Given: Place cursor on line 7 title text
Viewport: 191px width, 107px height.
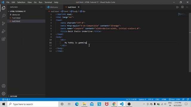Looking at the screenshot, I should tap(80, 32).
